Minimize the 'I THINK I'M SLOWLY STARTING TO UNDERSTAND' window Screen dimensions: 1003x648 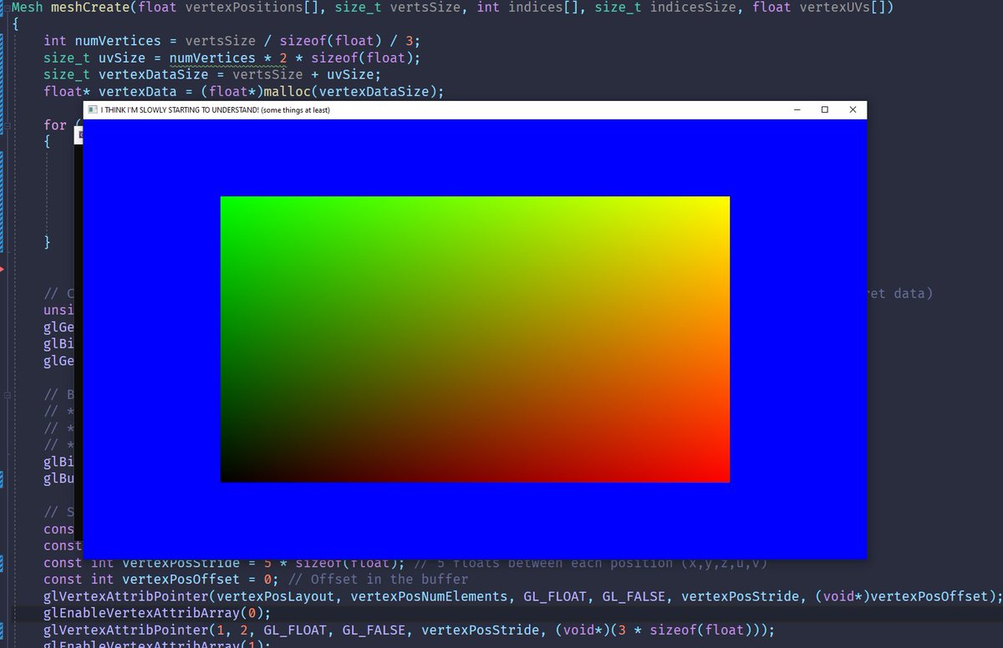pyautogui.click(x=797, y=110)
